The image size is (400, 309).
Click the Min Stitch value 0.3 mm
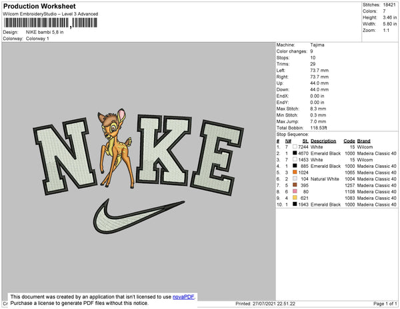coord(318,115)
